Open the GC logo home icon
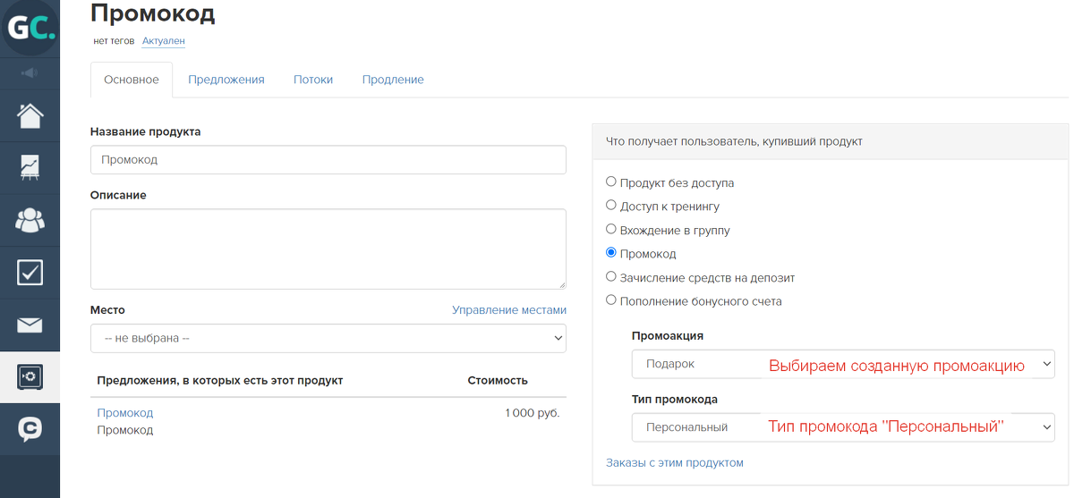Viewport: 1074px width, 498px height. (x=30, y=29)
